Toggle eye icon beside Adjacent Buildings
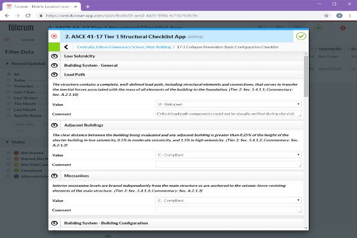Viewport: 357px width, 238px height. pyautogui.click(x=55, y=126)
